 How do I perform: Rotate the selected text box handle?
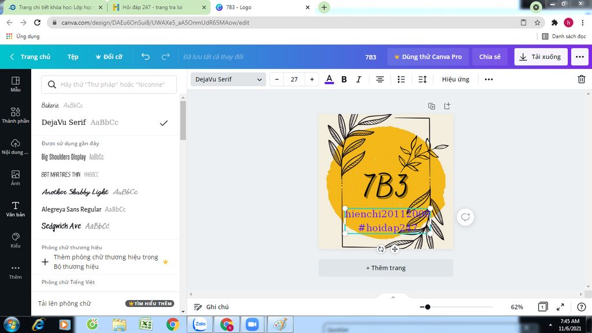click(381, 249)
